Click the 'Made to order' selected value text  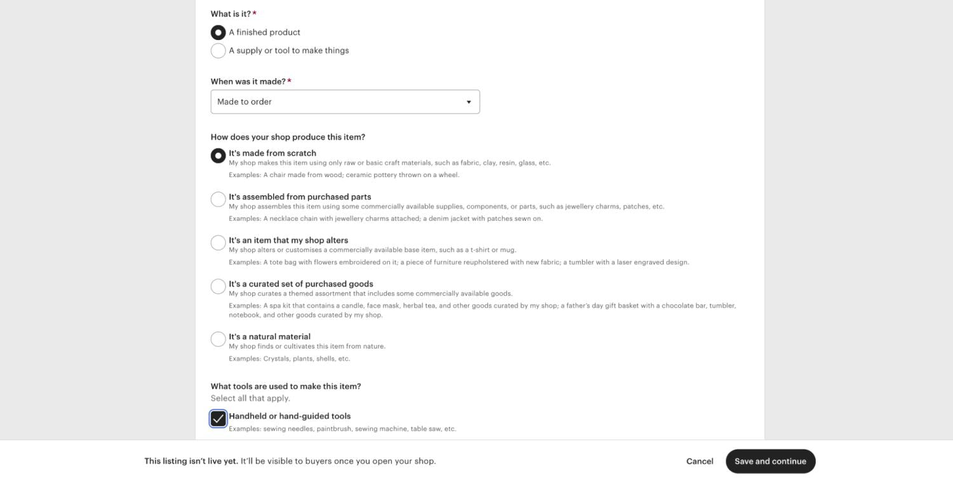coord(245,102)
